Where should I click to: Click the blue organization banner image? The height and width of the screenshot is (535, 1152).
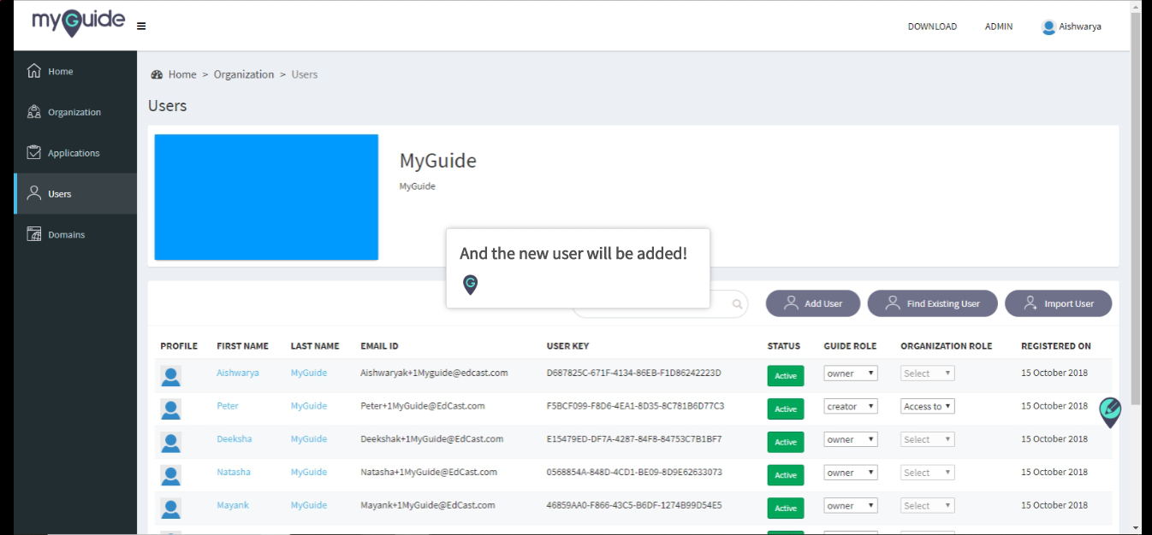266,197
